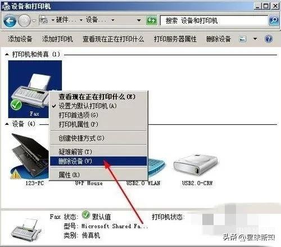281x247 pixels.
Task: Collapse the 设备 (4) group
Action: pyautogui.click(x=7, y=124)
